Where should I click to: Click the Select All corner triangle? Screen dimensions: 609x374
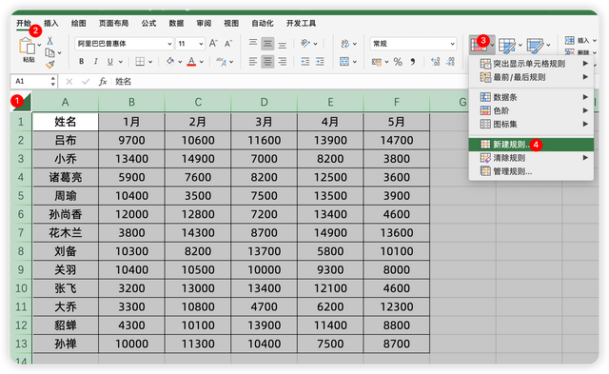(x=21, y=102)
